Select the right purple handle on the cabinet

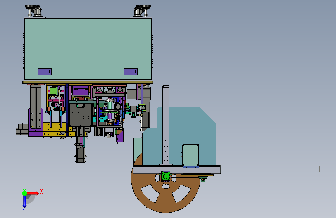point(131,72)
